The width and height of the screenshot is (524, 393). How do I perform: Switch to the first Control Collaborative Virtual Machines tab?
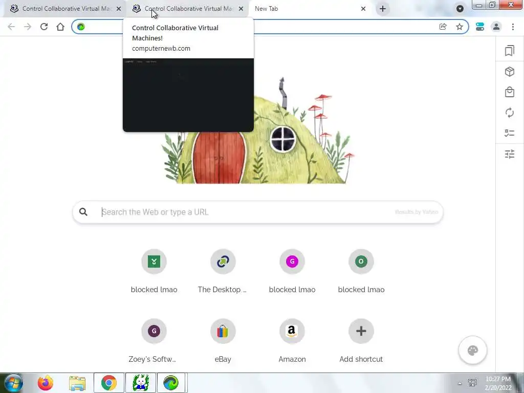[63, 9]
